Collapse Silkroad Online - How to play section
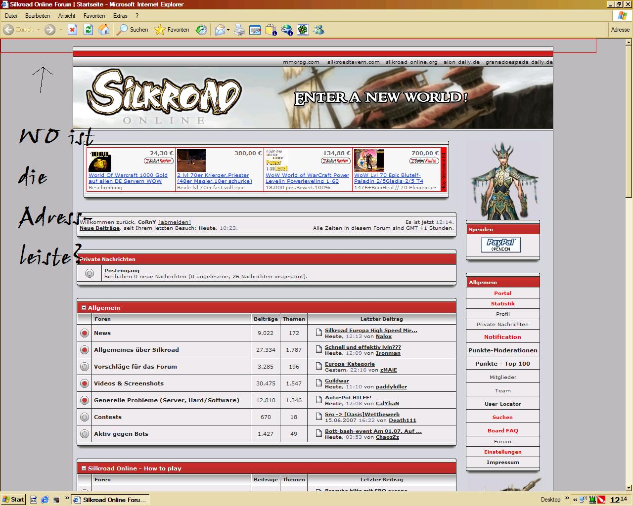633x506 pixels. pyautogui.click(x=84, y=468)
